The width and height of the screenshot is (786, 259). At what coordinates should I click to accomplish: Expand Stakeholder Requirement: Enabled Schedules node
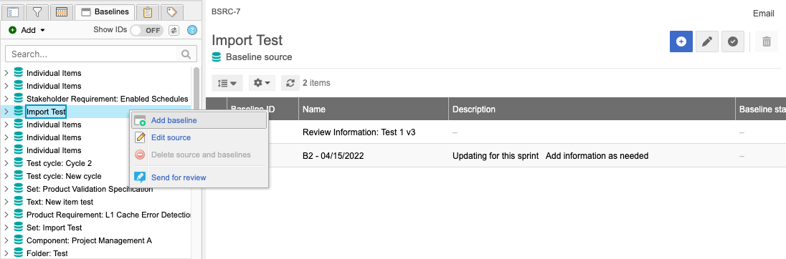click(x=6, y=99)
